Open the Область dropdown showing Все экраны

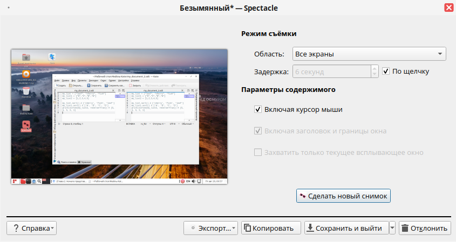369,54
